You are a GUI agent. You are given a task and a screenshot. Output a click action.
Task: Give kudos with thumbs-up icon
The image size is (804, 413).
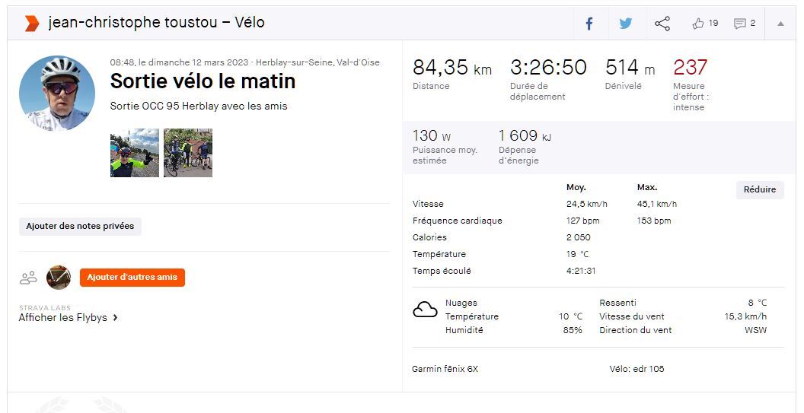[698, 24]
